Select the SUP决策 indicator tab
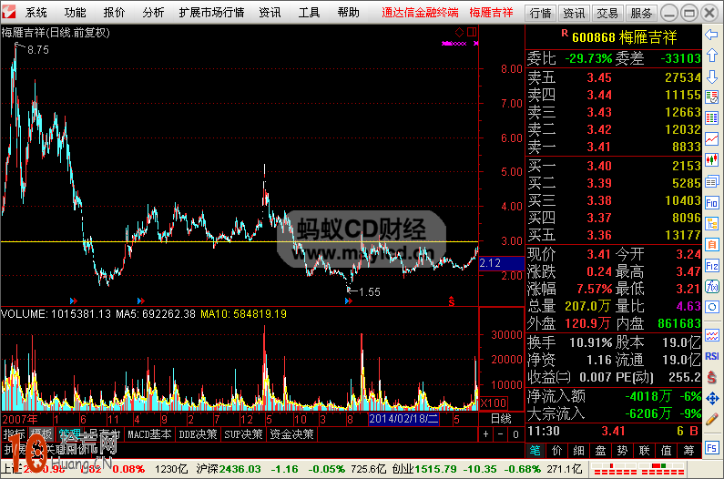Screen dimensions: 724x479 coord(243,434)
